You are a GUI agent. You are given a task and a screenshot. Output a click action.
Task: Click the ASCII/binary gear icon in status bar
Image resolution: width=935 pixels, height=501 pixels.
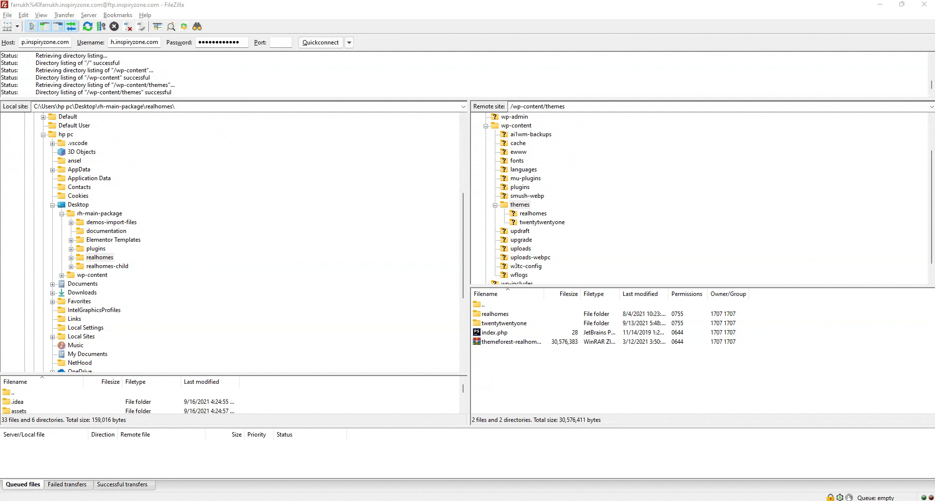(840, 498)
